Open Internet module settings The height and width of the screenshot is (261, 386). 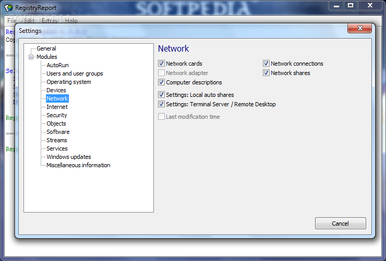[x=57, y=107]
